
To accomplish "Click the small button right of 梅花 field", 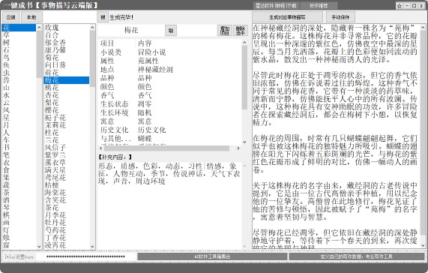I will [171, 30].
